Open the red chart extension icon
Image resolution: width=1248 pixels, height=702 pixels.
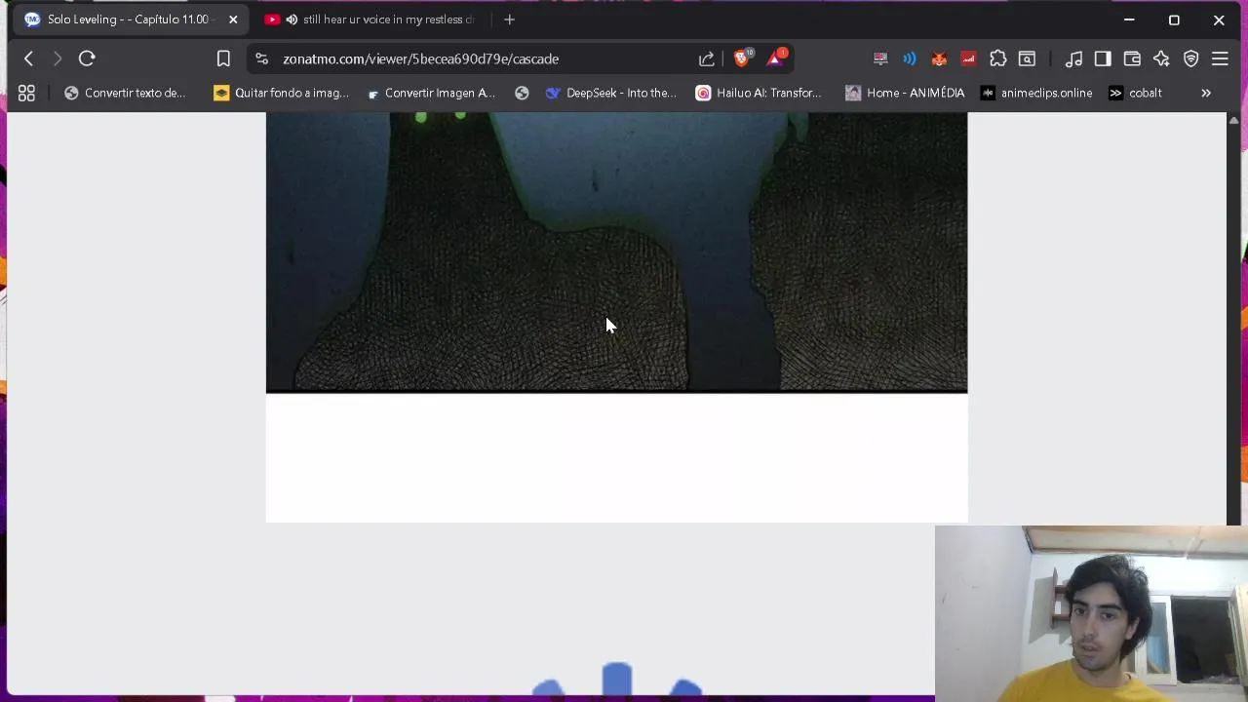(x=968, y=58)
